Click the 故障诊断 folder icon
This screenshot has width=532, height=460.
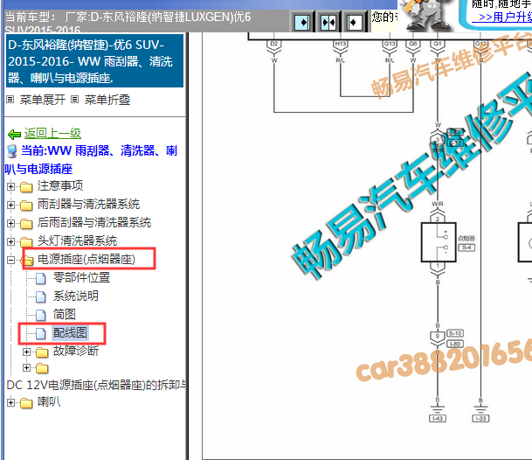(42, 352)
